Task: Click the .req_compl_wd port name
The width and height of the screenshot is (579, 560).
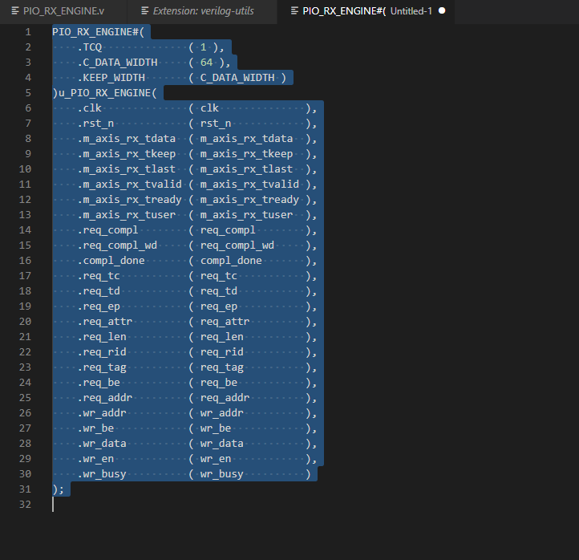Action: click(x=117, y=246)
